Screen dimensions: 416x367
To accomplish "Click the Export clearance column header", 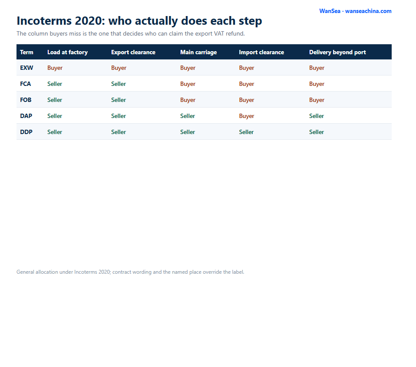I will (133, 52).
